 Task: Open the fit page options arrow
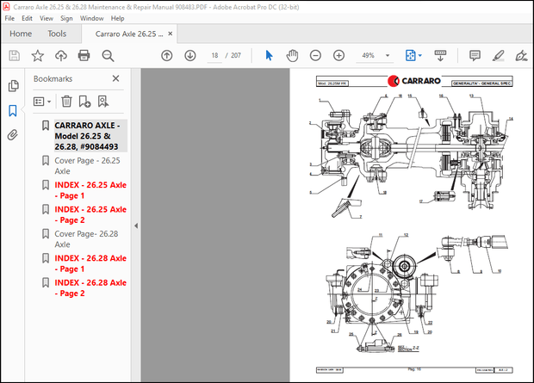[420, 55]
